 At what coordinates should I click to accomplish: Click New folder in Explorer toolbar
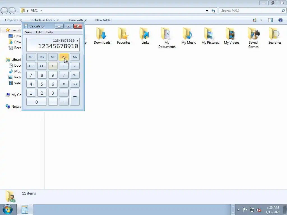point(103,20)
